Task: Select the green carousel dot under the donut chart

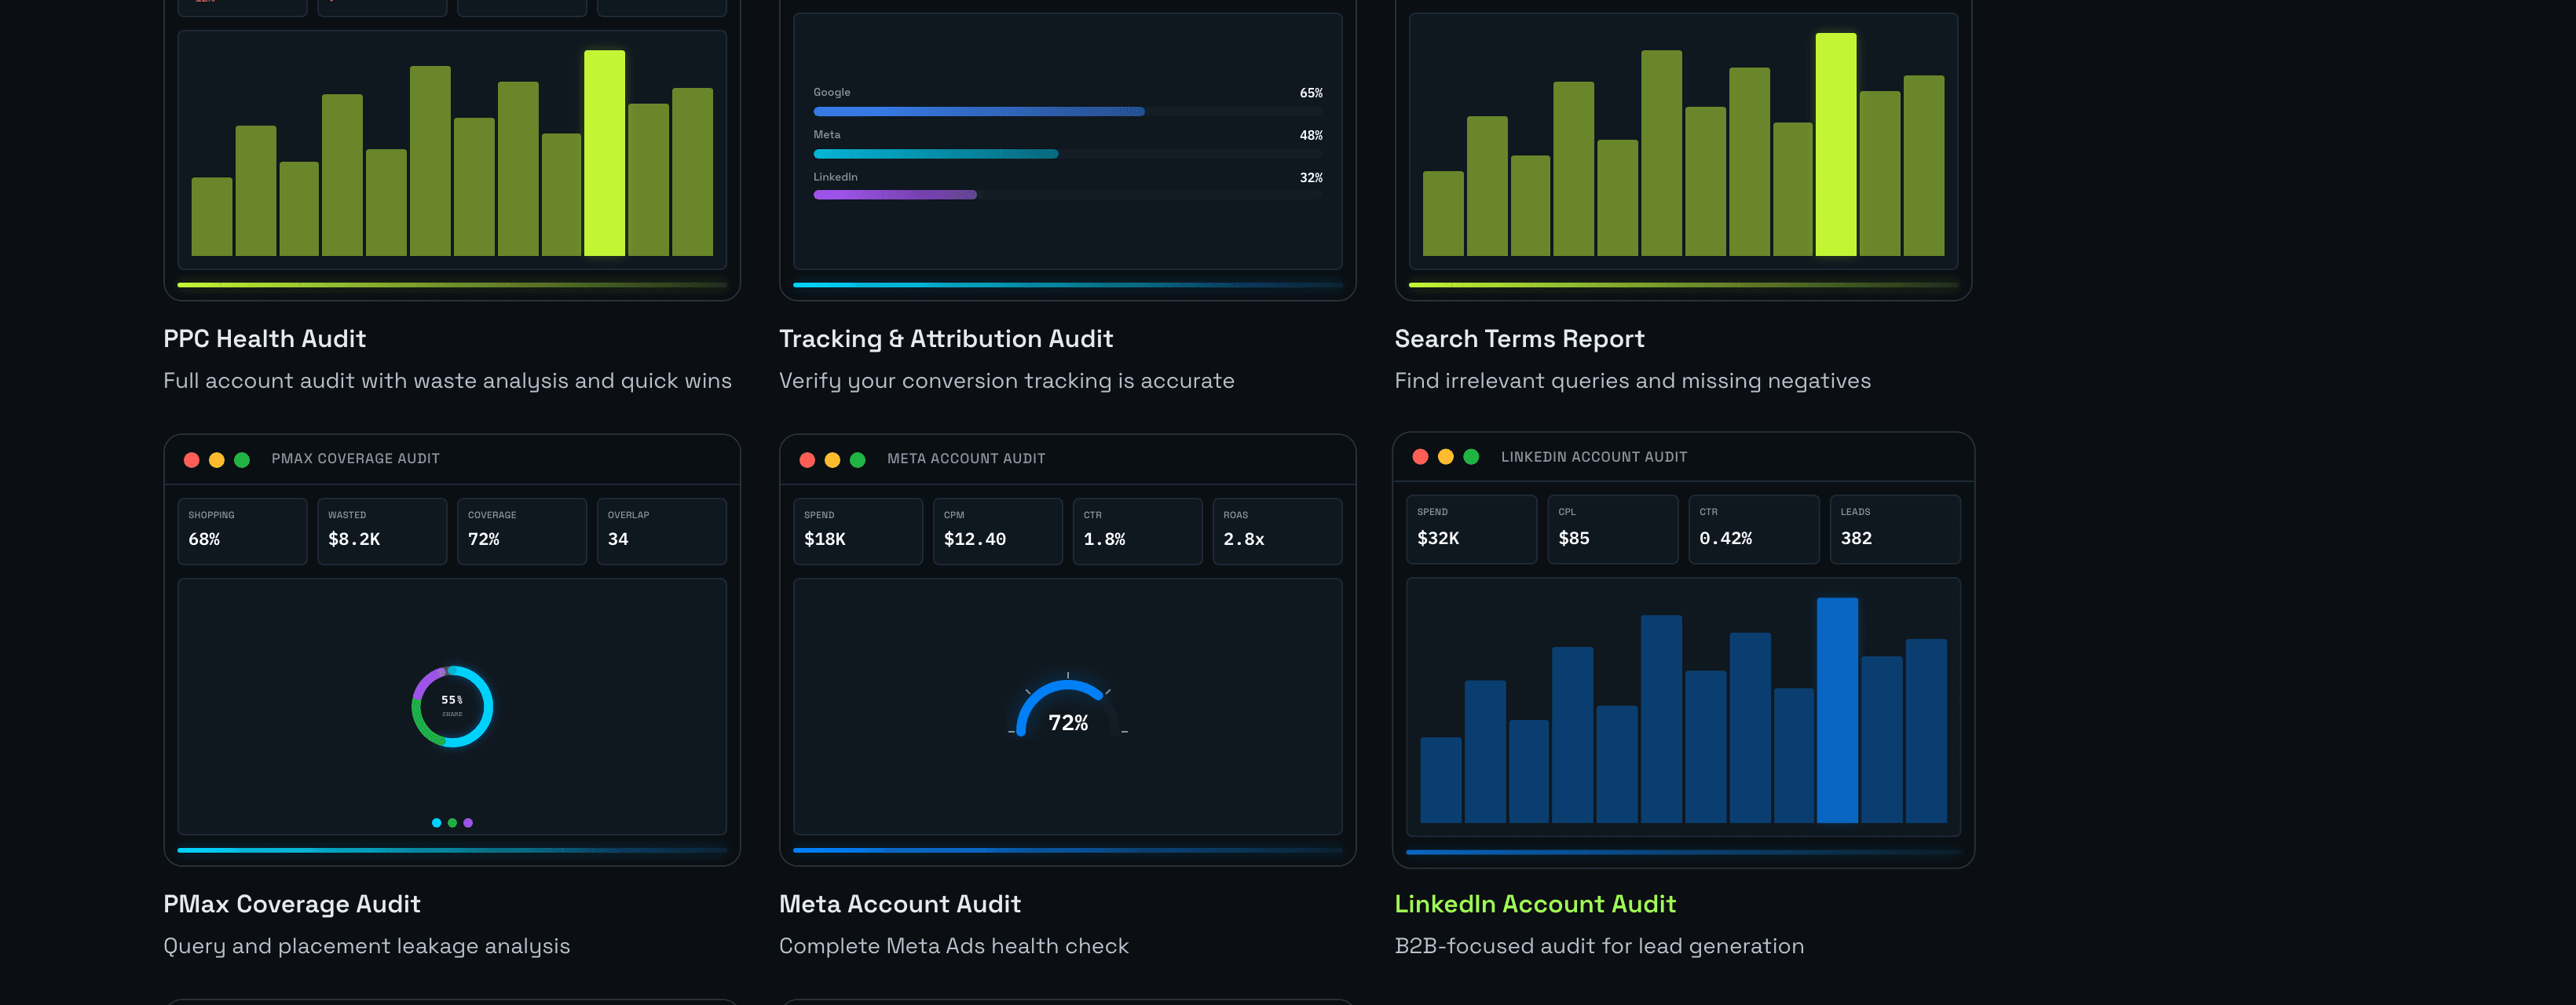Action: pos(451,822)
